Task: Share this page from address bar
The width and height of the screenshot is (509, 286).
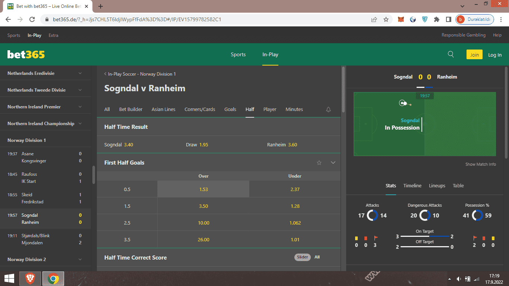Action: pos(374,19)
